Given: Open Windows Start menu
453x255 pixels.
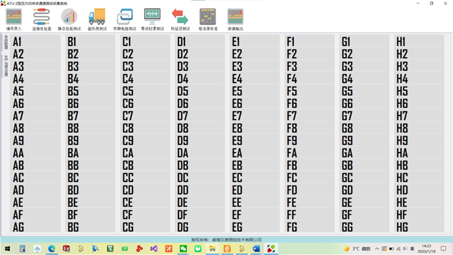Looking at the screenshot, I should tap(8, 249).
